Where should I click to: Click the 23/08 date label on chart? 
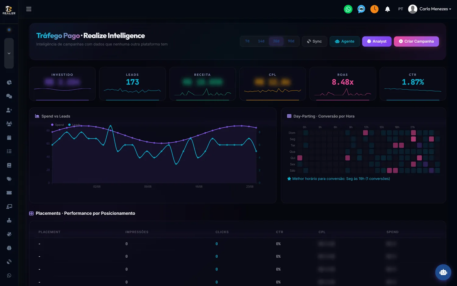point(250,187)
